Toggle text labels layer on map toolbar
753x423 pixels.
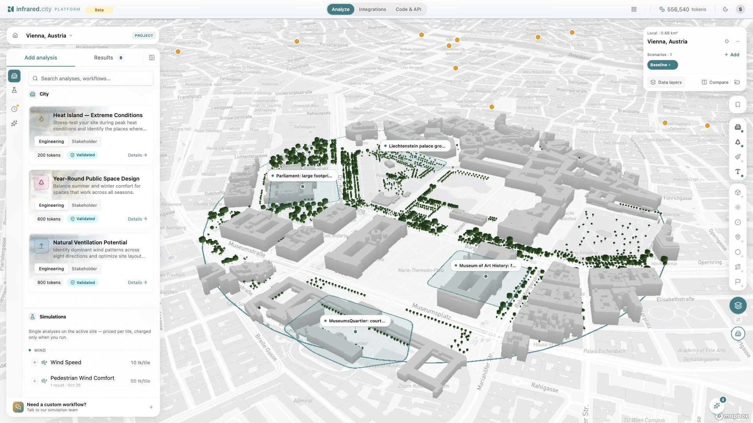pyautogui.click(x=738, y=172)
